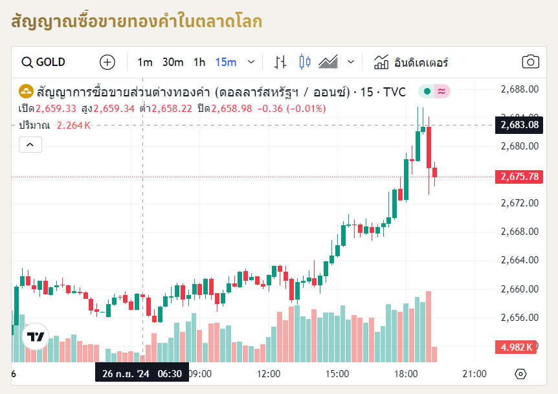The height and width of the screenshot is (394, 558).
Task: Select the 15m interval
Action: (226, 62)
